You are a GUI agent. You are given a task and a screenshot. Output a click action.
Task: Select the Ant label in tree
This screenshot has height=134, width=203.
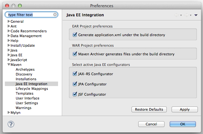pyautogui.click(x=13, y=26)
